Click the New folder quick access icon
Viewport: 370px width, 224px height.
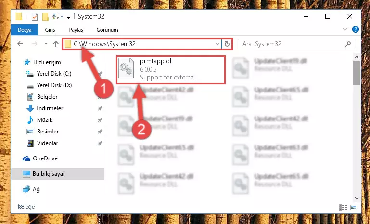click(x=45, y=17)
